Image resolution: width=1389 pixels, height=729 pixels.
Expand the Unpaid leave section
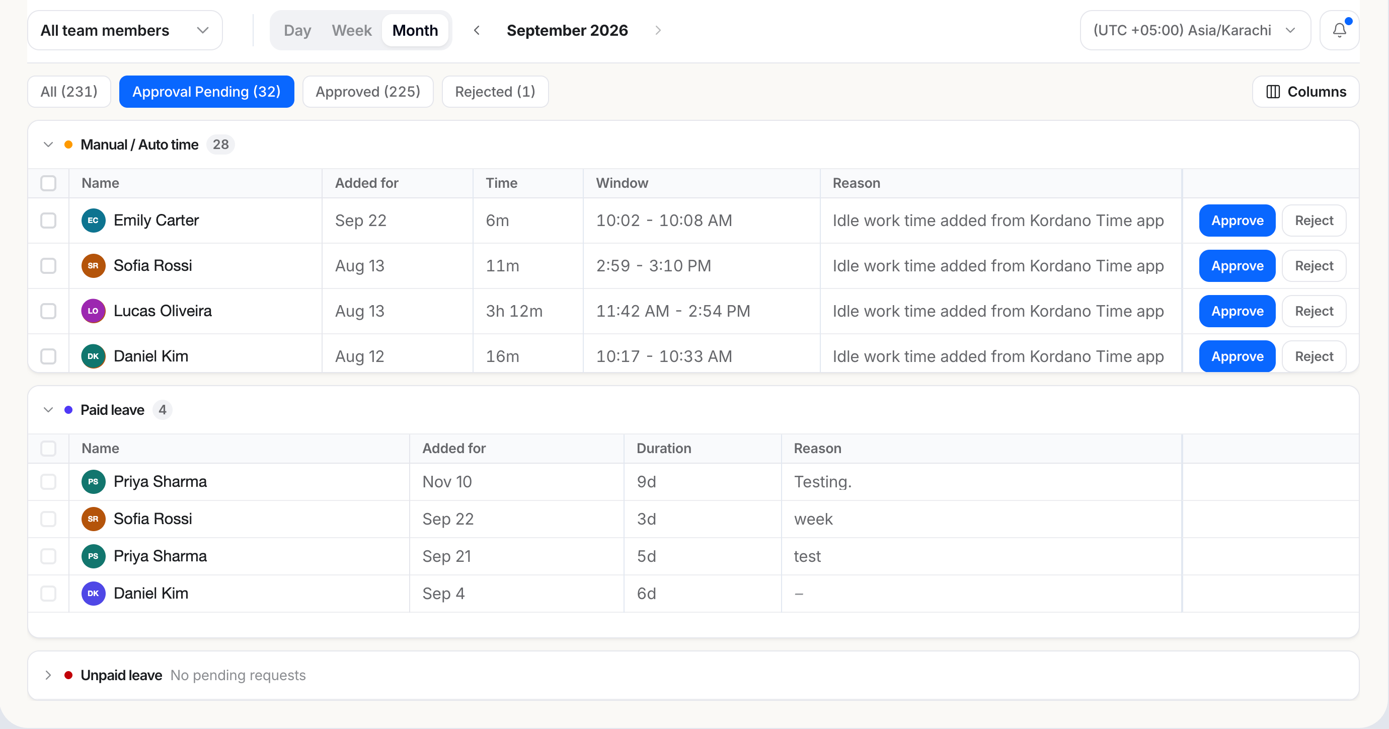(x=48, y=675)
